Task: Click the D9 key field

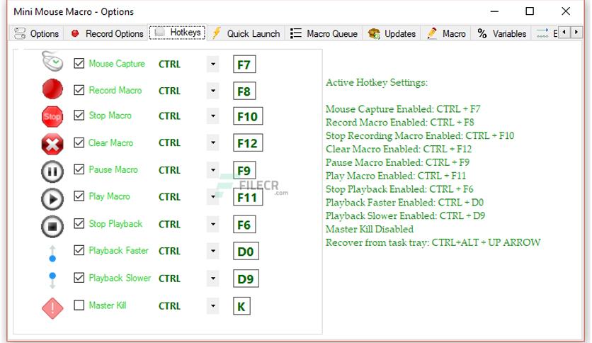Action: tap(246, 279)
